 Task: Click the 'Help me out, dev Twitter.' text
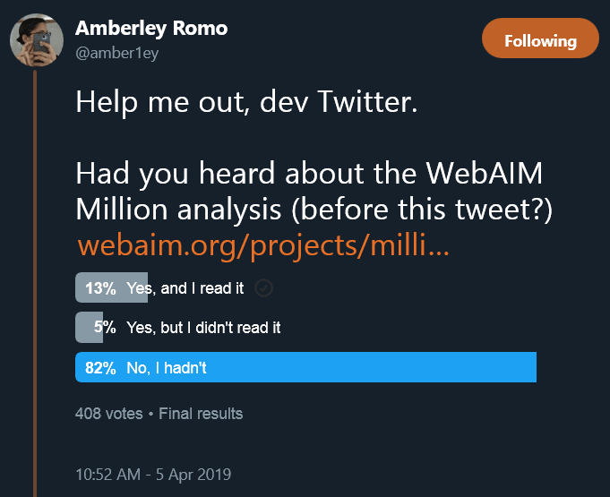[x=246, y=102]
